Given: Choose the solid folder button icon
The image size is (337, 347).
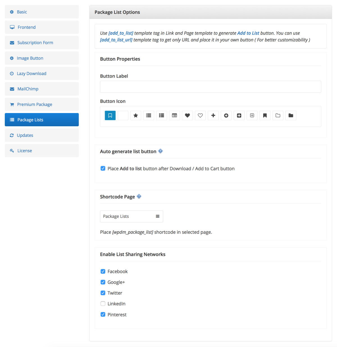Looking at the screenshot, I should [x=291, y=116].
